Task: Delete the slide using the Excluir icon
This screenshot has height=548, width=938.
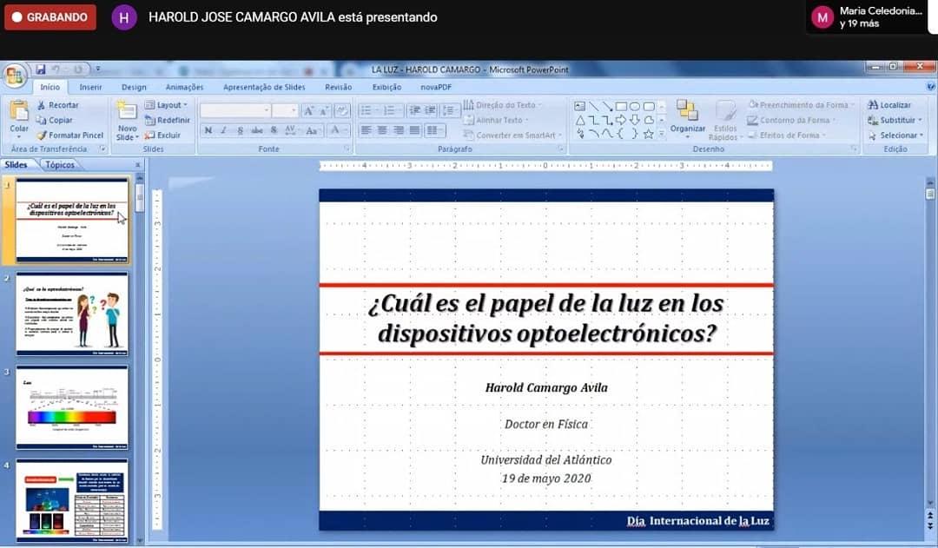Action: [x=152, y=133]
